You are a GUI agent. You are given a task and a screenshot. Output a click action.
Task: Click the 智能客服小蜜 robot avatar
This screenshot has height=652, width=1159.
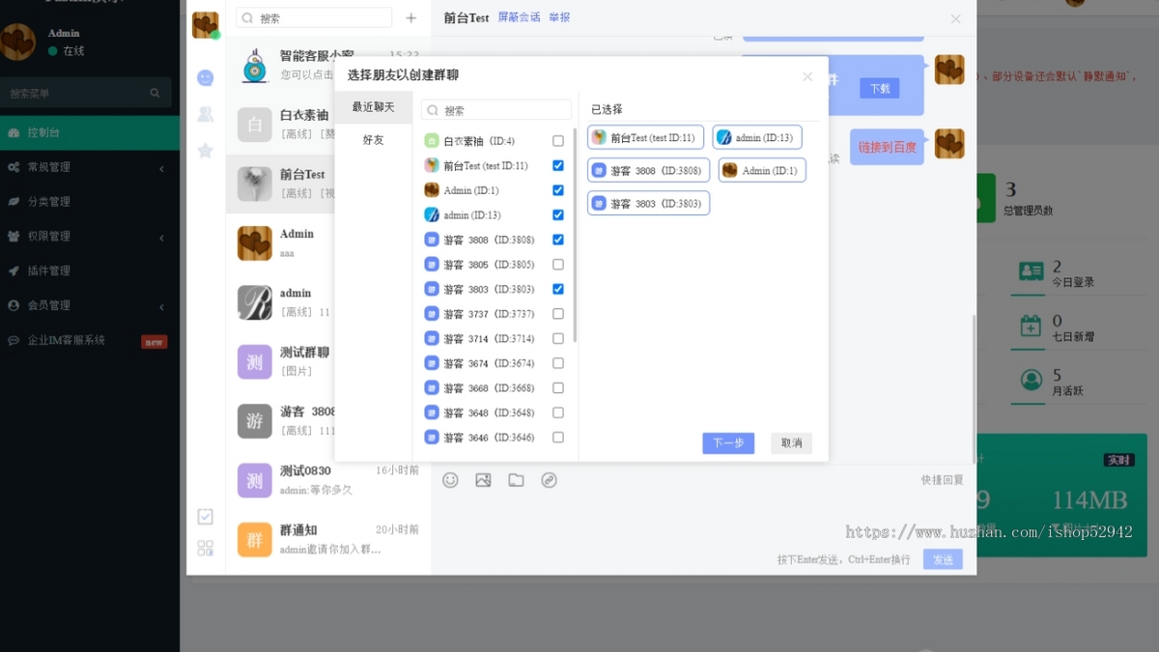[255, 66]
